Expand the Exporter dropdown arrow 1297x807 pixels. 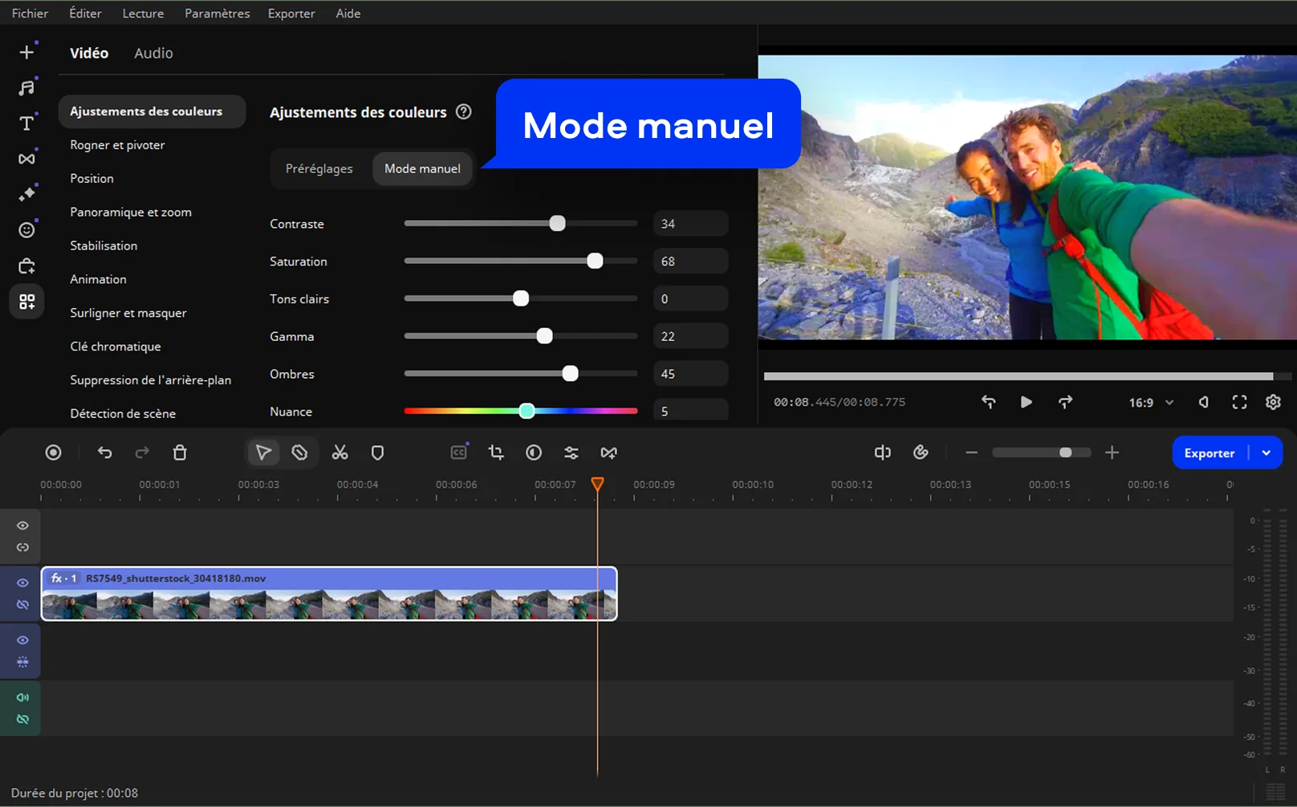1267,452
